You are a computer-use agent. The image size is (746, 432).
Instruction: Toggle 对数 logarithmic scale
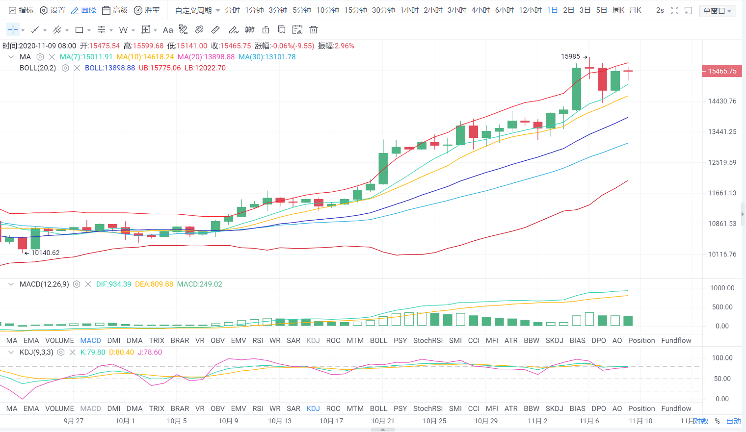pos(701,421)
